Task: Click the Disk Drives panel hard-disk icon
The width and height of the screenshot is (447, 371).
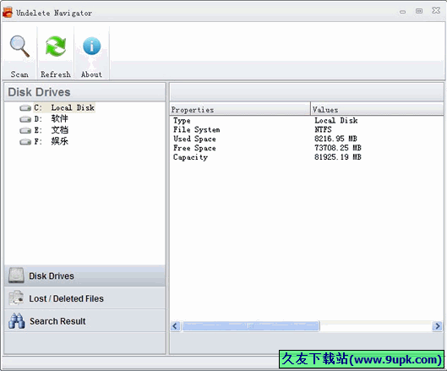Action: pyautogui.click(x=16, y=276)
